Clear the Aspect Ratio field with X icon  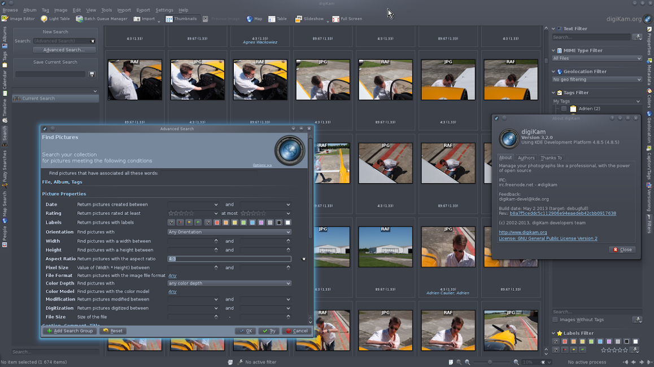[x=304, y=259]
